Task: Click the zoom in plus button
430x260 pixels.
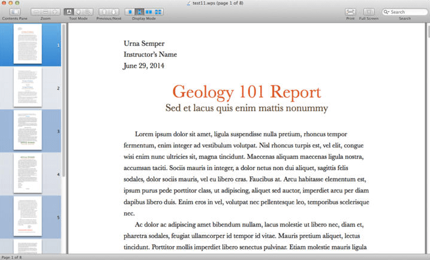Action: [55, 12]
